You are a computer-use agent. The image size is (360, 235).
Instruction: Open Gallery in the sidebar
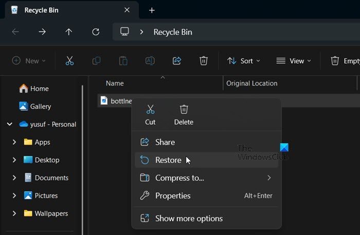coord(40,106)
